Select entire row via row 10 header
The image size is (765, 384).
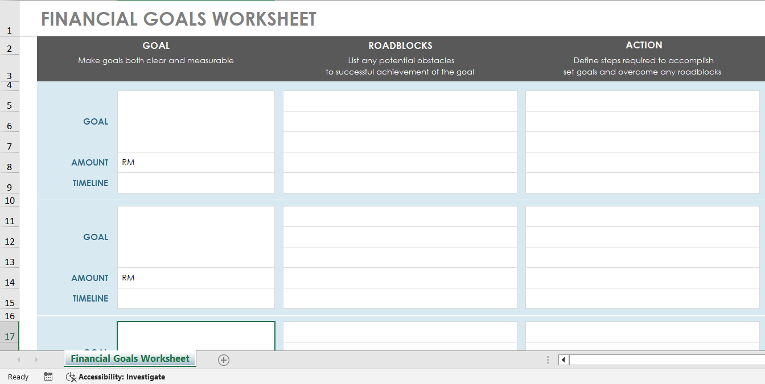pyautogui.click(x=9, y=200)
